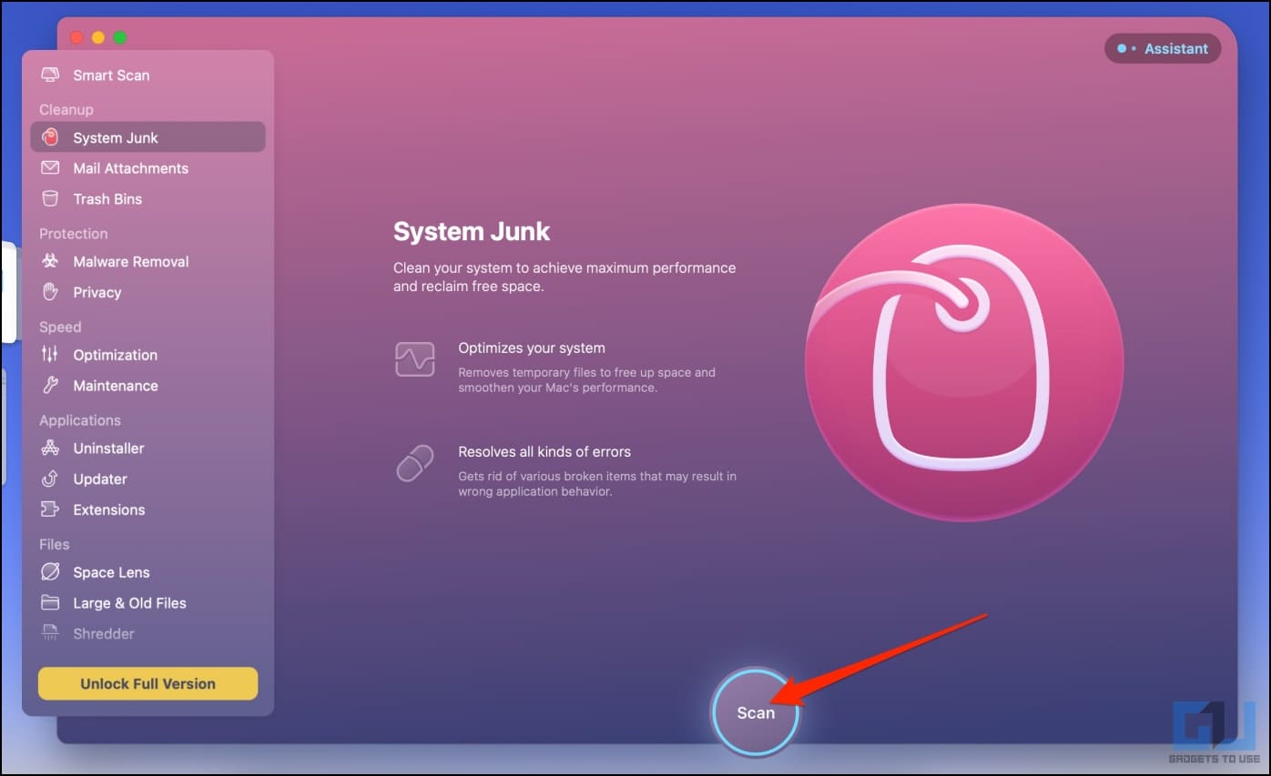The height and width of the screenshot is (776, 1271).
Task: Click the Extensions puzzle icon
Action: (x=50, y=510)
